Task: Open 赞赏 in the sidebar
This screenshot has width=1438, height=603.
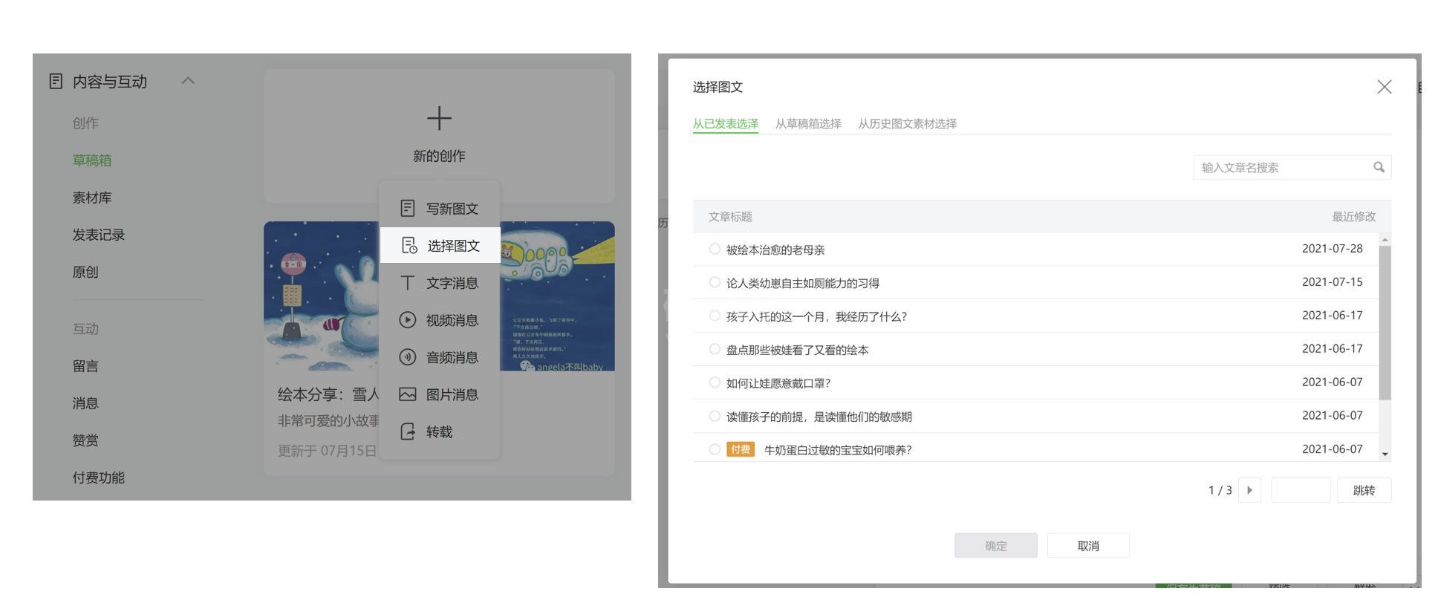Action: 85,440
